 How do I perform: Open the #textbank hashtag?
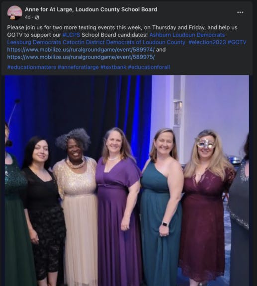[x=113, y=68]
